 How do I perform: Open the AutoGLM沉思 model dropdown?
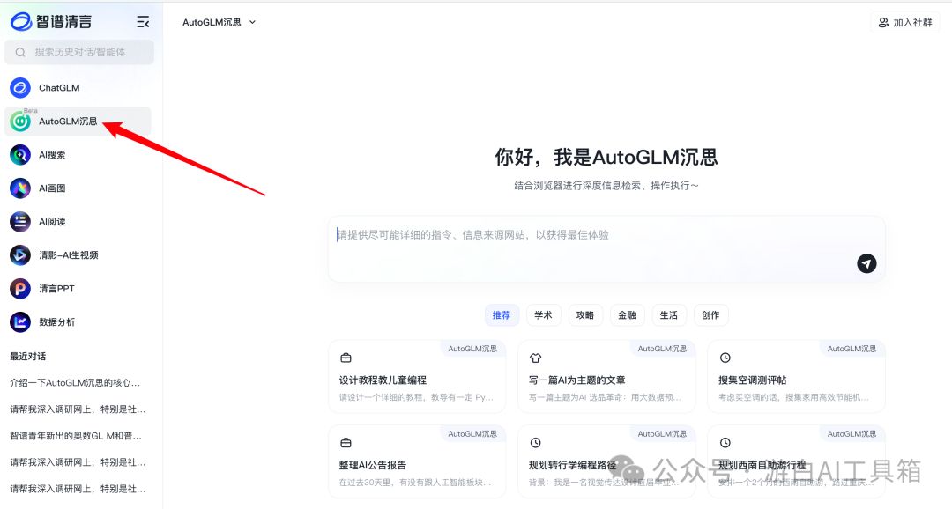point(219,22)
